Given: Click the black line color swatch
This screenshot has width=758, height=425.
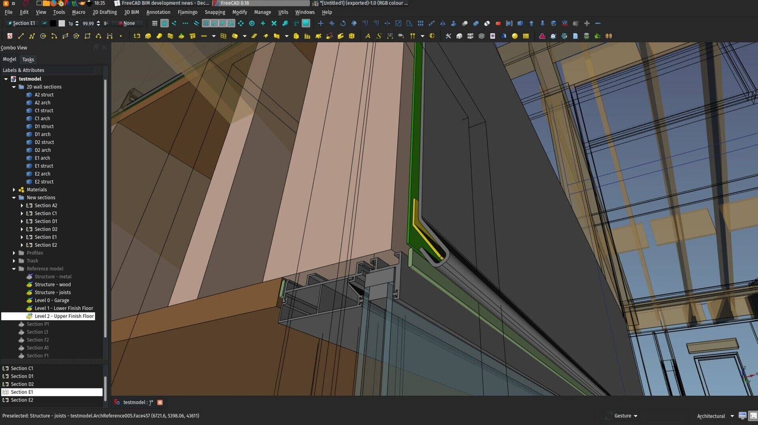Looking at the screenshot, I should (x=53, y=23).
